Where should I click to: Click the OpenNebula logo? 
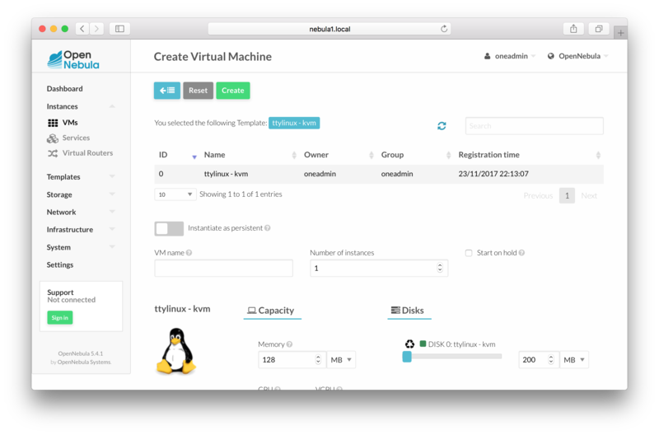point(73,59)
